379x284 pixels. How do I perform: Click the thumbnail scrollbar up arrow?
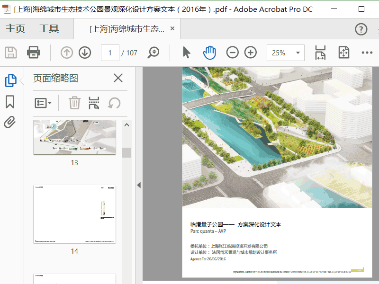pos(126,125)
